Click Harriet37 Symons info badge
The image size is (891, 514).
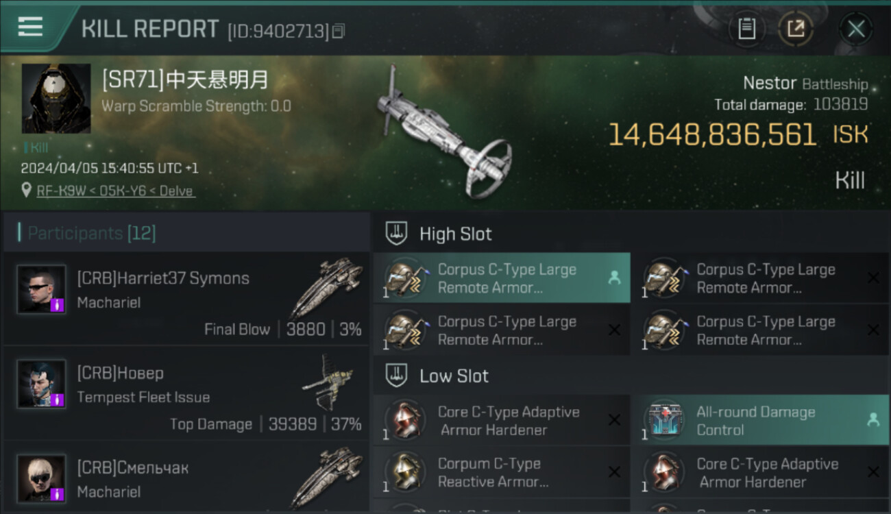tap(58, 305)
